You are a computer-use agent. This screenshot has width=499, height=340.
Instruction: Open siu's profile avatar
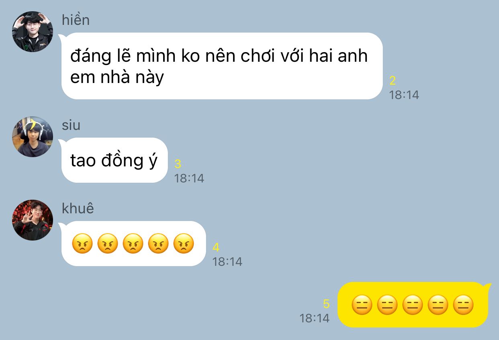(33, 137)
